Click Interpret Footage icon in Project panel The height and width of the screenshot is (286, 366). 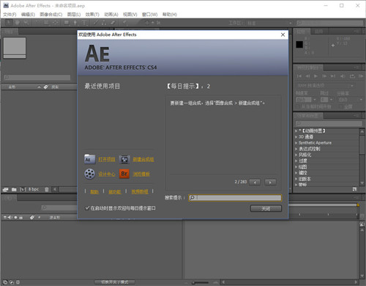coord(6,189)
